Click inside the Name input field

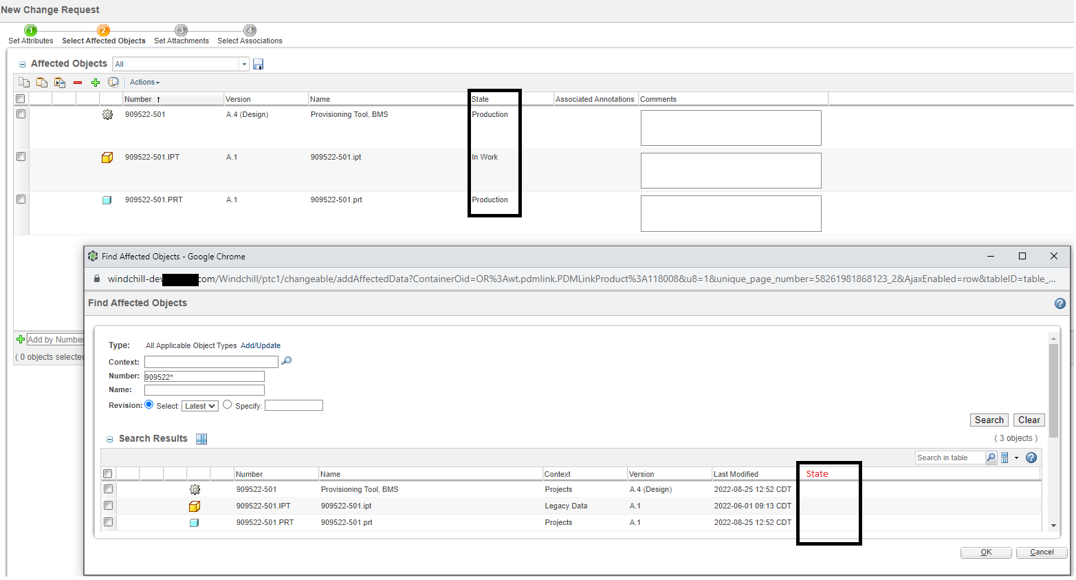pyautogui.click(x=204, y=389)
